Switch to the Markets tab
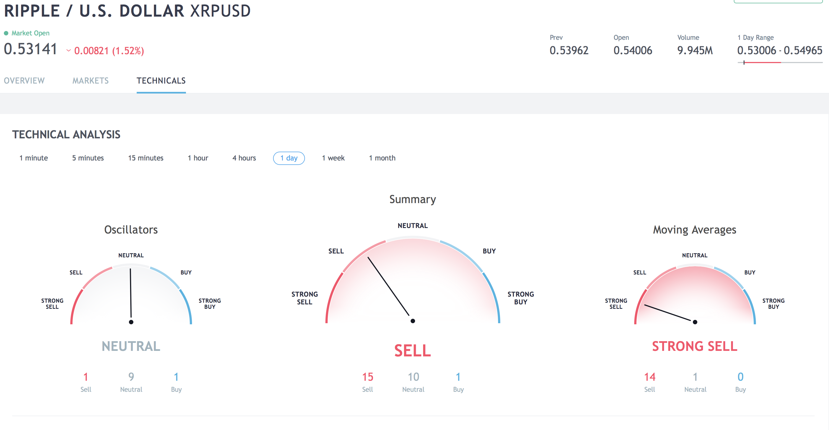 (x=90, y=81)
